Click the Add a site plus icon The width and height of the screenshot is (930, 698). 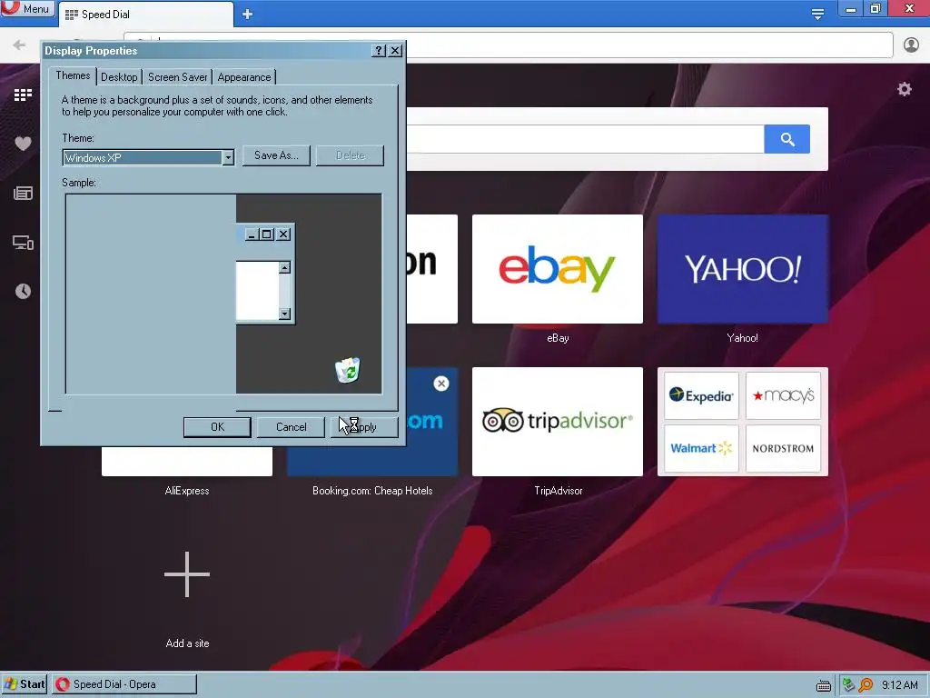[x=187, y=574]
